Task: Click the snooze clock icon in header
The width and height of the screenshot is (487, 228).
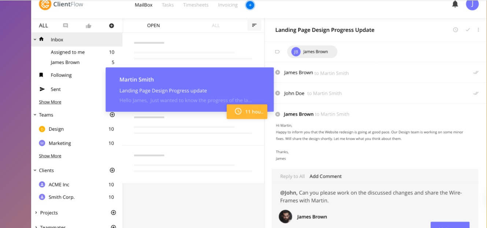Action: point(455,30)
